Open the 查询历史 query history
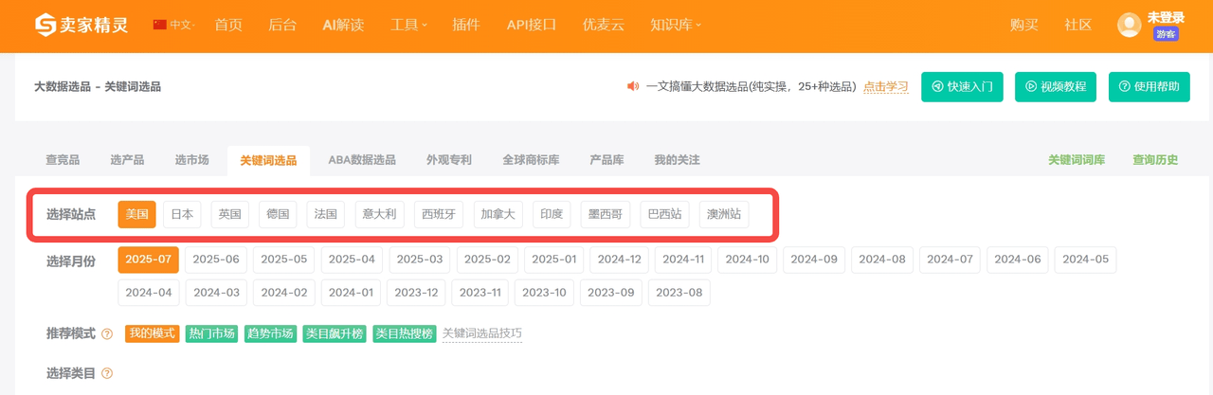This screenshot has width=1213, height=395. pos(1155,160)
